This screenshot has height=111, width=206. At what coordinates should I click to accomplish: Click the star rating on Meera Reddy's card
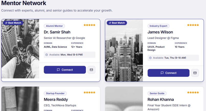(x=89, y=92)
